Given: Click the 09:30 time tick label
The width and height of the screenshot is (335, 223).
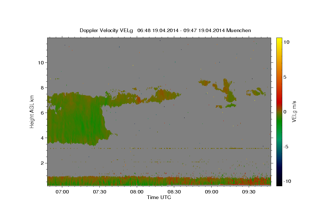Looking at the screenshot, I should 249,192.
